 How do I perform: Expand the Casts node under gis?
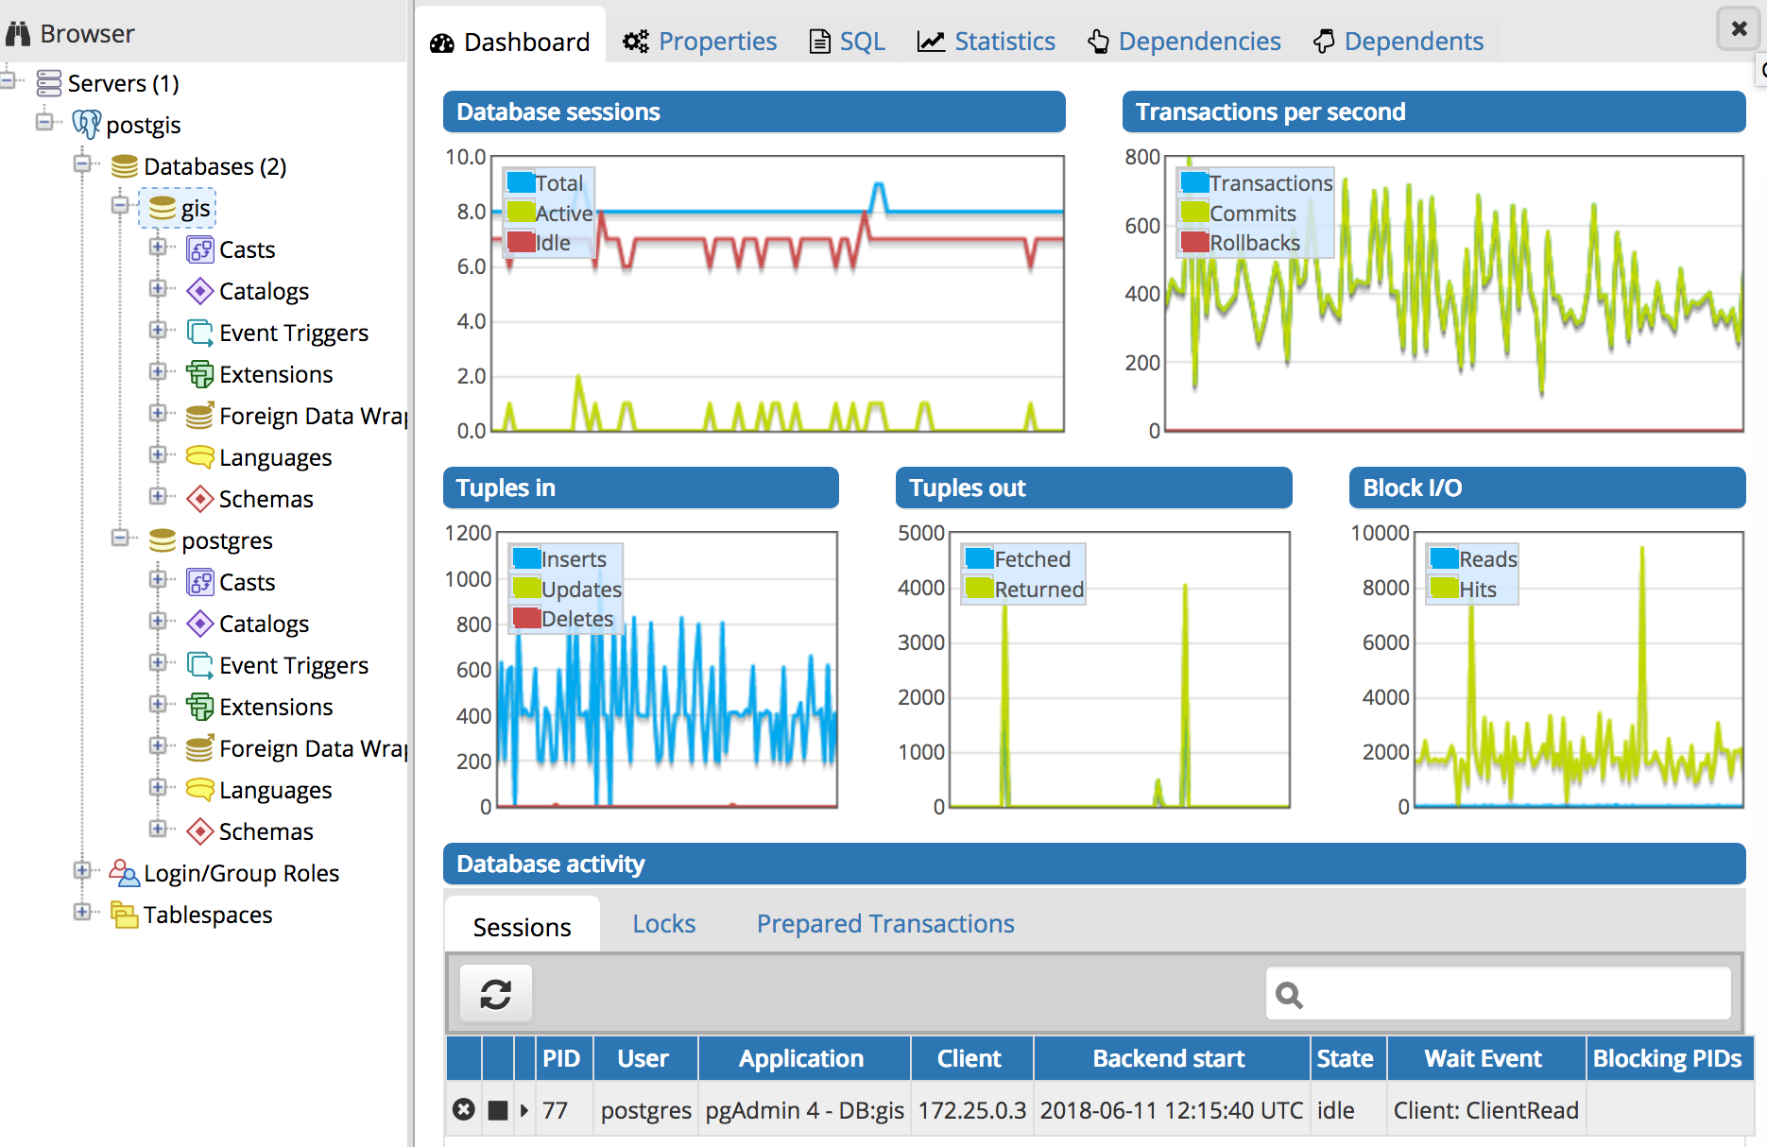(x=158, y=248)
